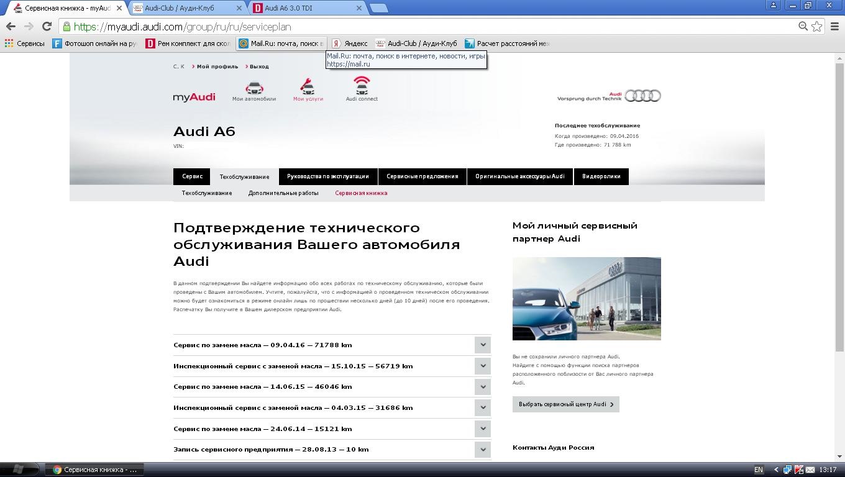
Task: Click Chrome taskbar item Сервисная книжка
Action: point(94,470)
